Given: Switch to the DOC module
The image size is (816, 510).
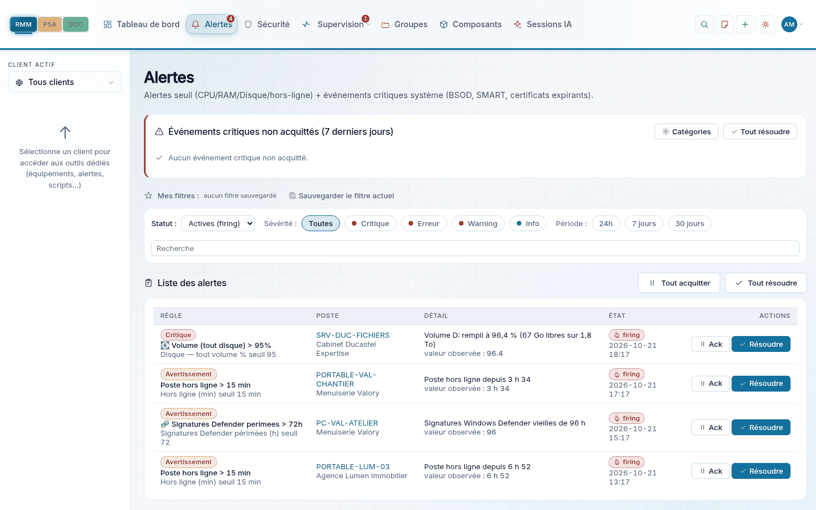Looking at the screenshot, I should click(75, 24).
